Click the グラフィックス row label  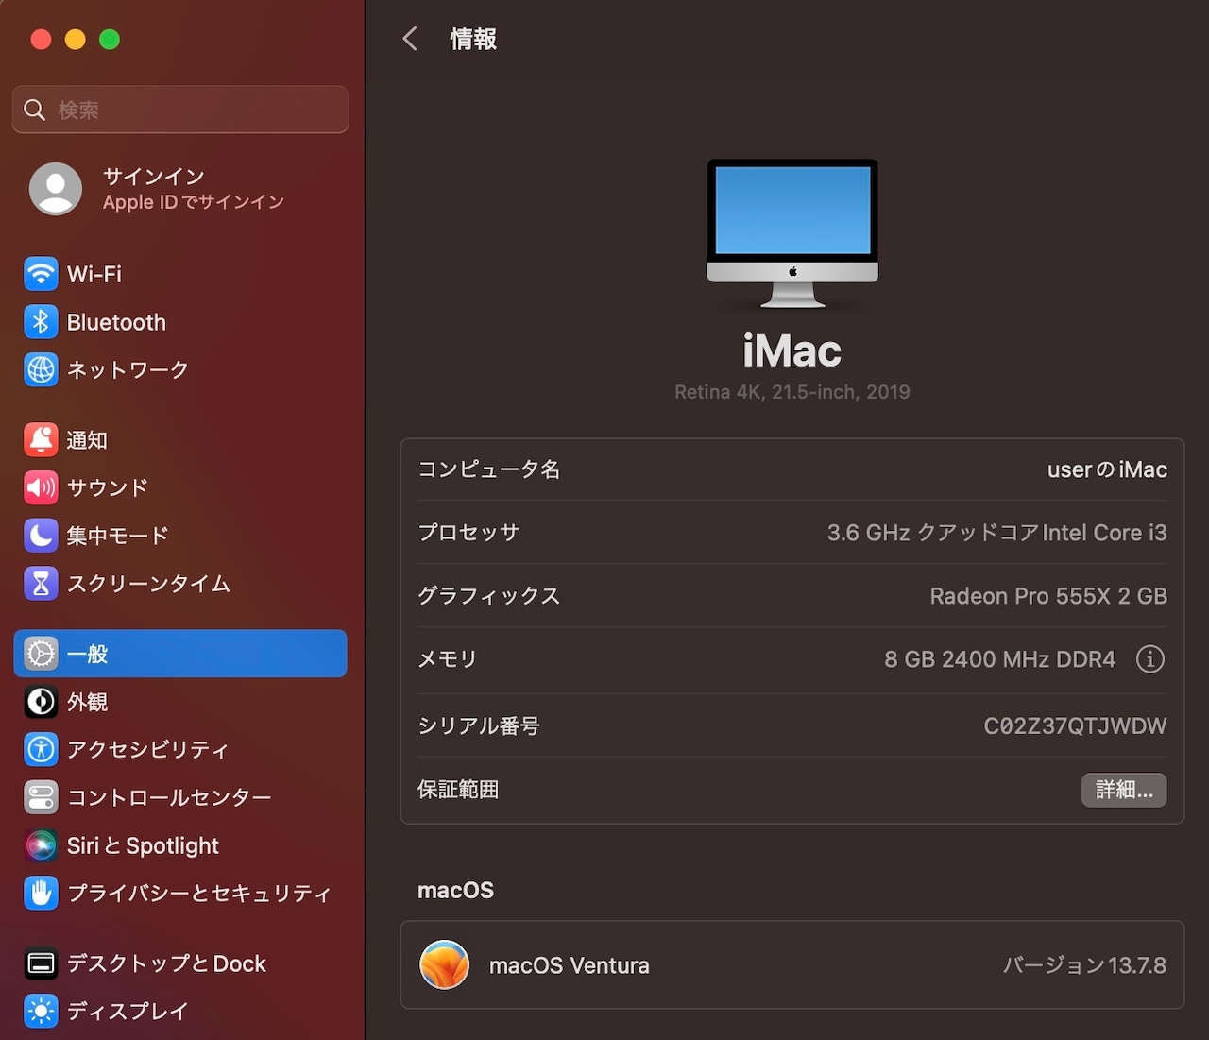tap(489, 596)
